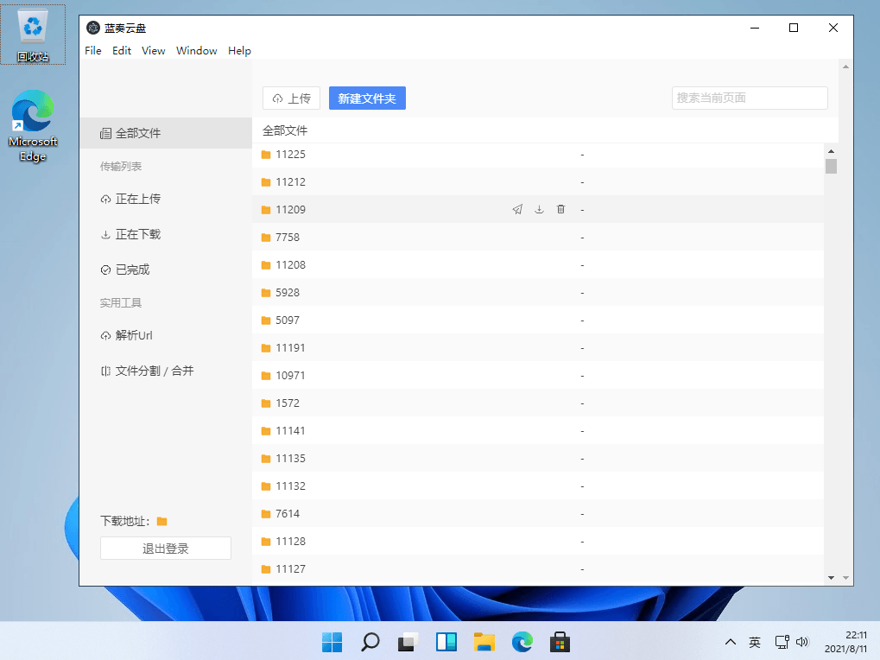
Task: Open Microsoft Edge desktop shortcut
Action: pyautogui.click(x=33, y=126)
